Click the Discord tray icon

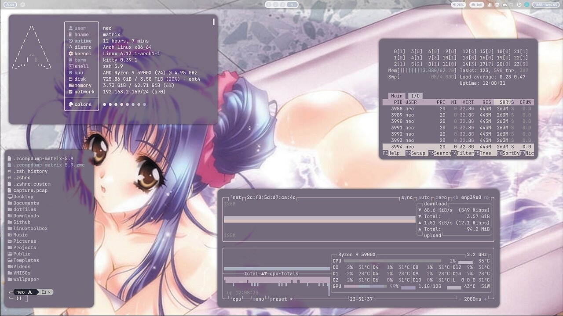pos(505,4)
